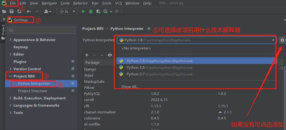Click the Profile run icon
286x130 pixels.
click(x=106, y=11)
